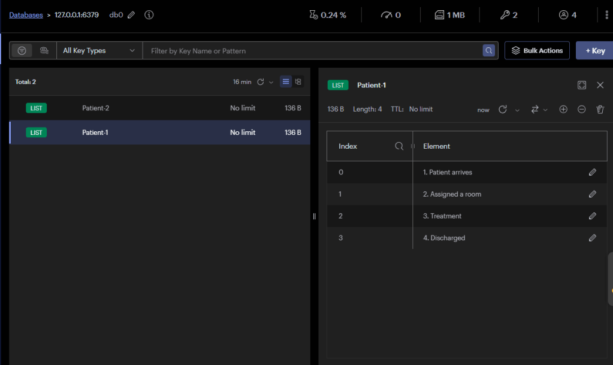Click the magnifier search button in filter bar
This screenshot has width=613, height=365.
click(489, 51)
